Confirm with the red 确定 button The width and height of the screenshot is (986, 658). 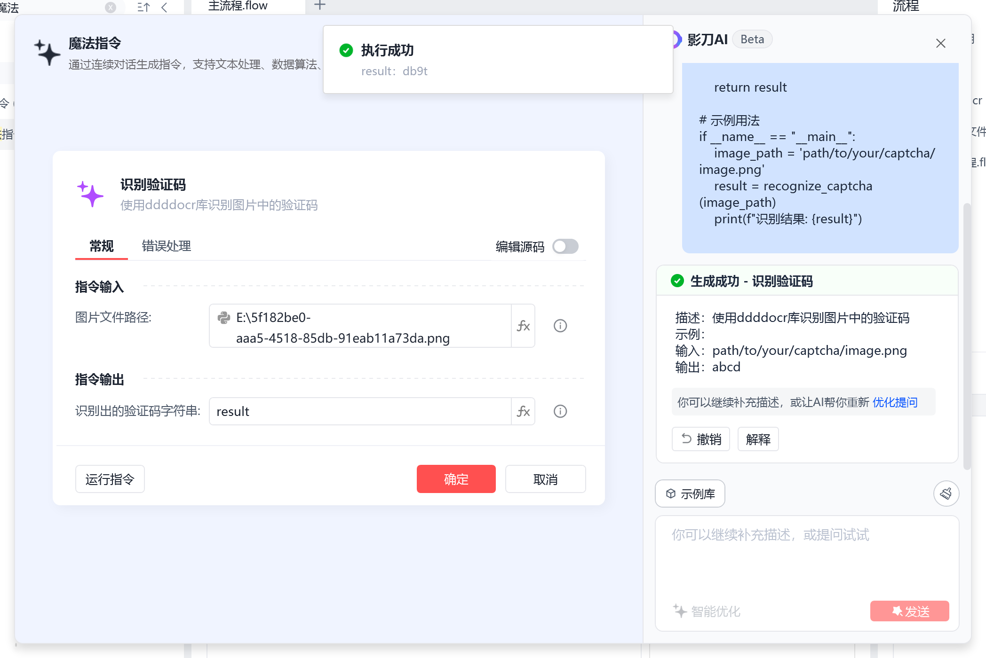coord(456,479)
